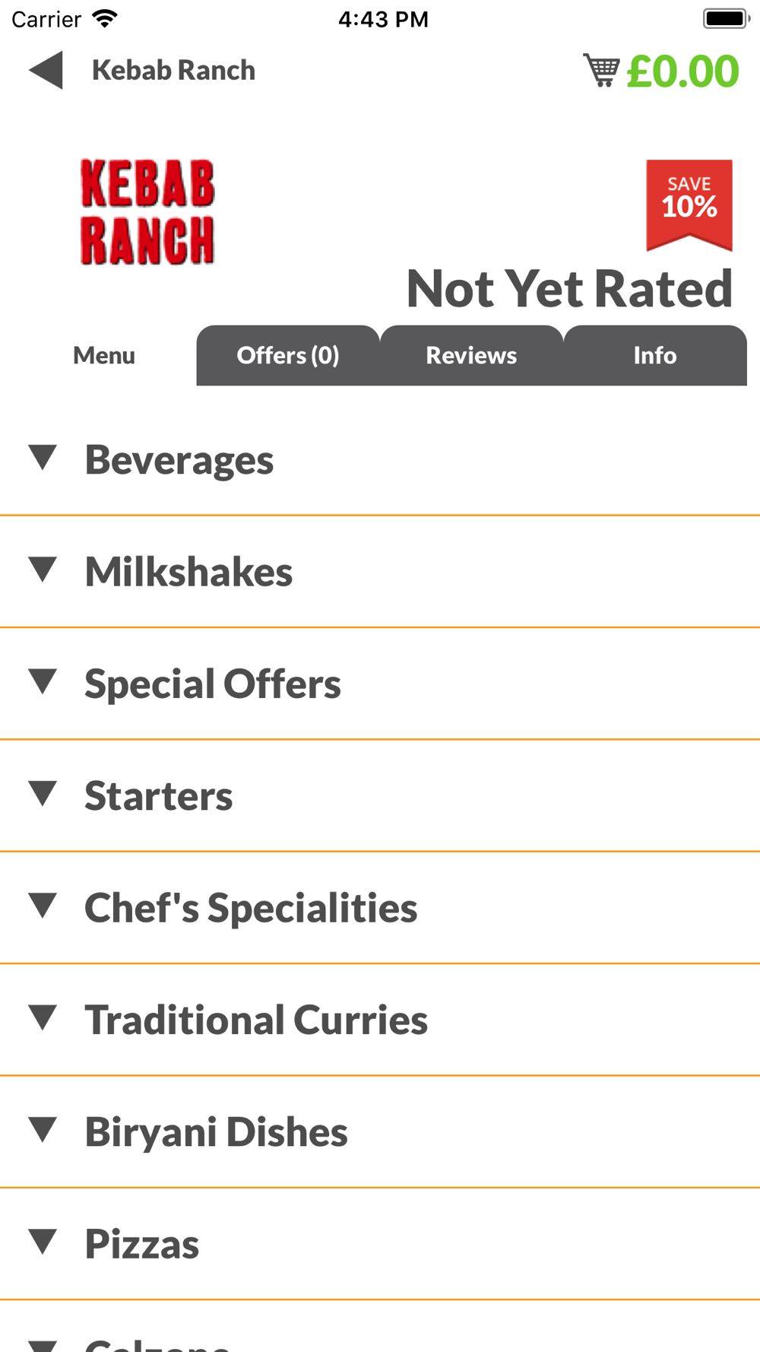Expand Starters using its triangle arrow

tap(43, 794)
